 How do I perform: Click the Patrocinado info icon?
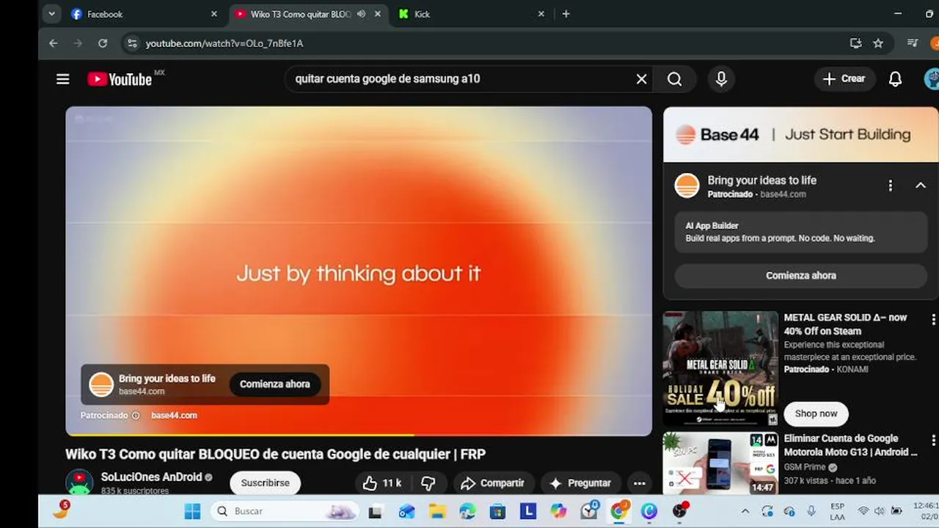(x=135, y=415)
